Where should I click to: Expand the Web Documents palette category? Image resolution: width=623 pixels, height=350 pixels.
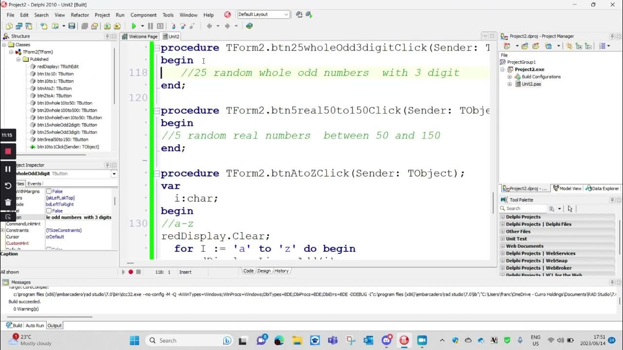(503, 246)
